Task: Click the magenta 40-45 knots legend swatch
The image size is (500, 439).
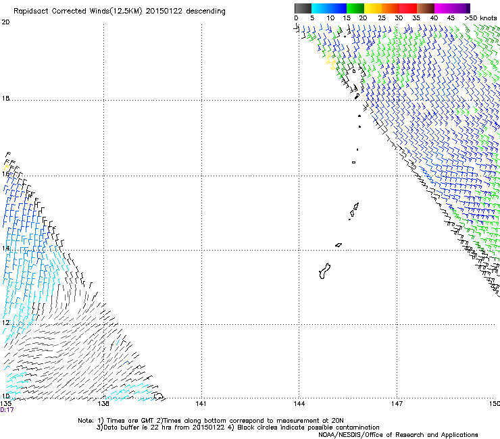Action: click(443, 8)
